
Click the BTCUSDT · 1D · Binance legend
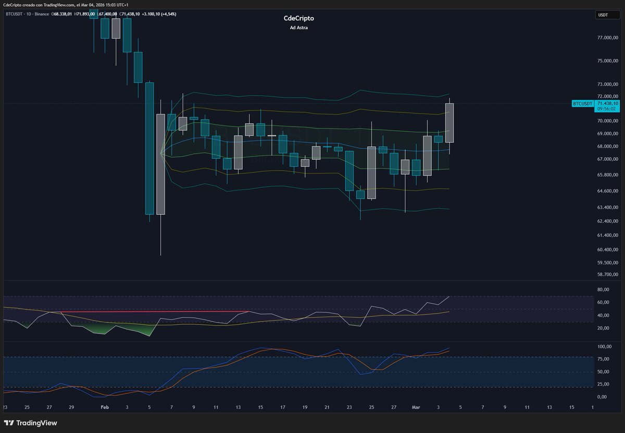[x=27, y=14]
